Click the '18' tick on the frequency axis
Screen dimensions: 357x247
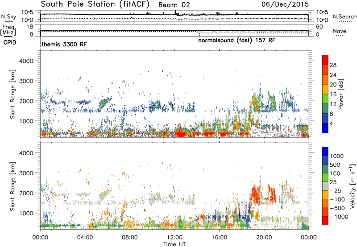pyautogui.click(x=30, y=27)
